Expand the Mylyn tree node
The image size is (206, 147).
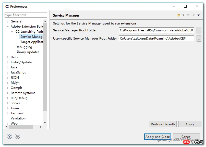pos(7,83)
